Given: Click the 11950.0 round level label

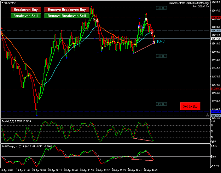Looking at the screenshot, I should (161, 104).
